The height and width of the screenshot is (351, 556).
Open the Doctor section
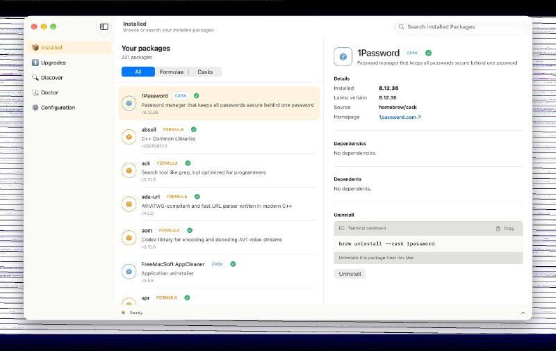(69, 92)
